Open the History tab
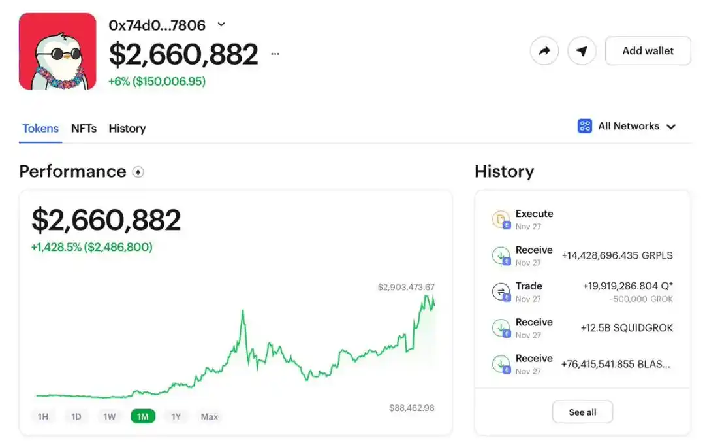 coord(127,129)
